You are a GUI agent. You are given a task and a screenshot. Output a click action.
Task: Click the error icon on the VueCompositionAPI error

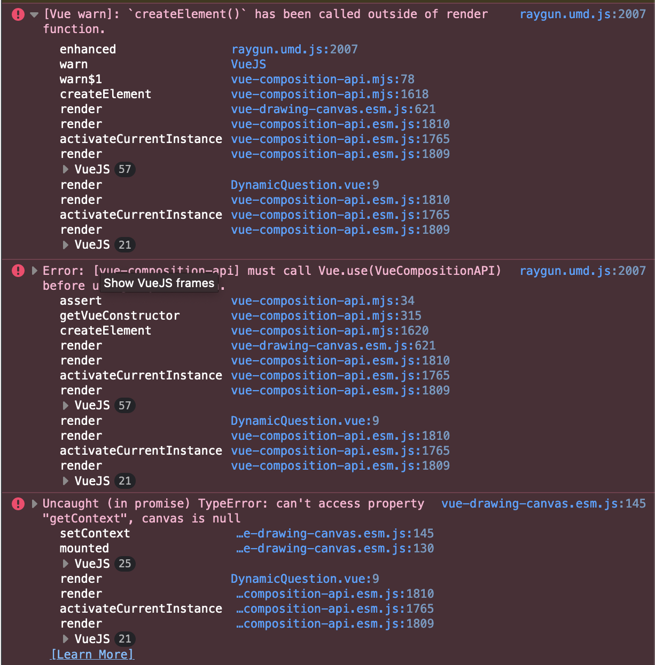coord(18,271)
